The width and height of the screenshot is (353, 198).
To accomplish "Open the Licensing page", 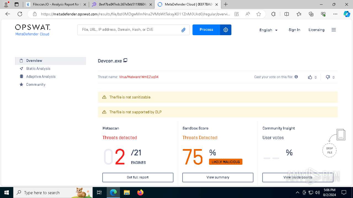I will (x=316, y=30).
